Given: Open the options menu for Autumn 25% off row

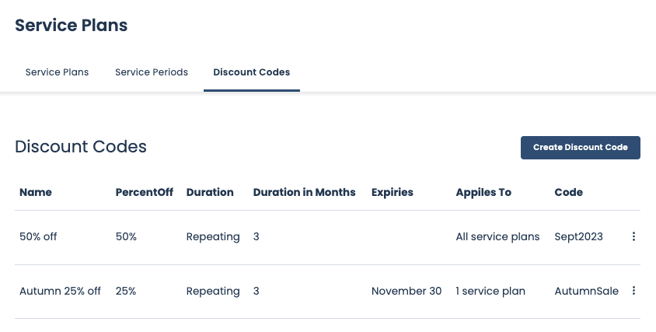Looking at the screenshot, I should coord(633,291).
